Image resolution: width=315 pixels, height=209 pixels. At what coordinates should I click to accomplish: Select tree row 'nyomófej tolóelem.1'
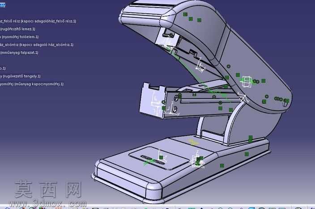(19, 37)
